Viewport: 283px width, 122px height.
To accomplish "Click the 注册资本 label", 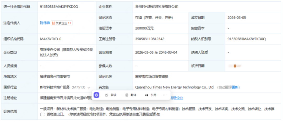I will coord(105,28).
